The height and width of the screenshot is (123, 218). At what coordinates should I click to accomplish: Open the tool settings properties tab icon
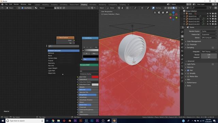[182, 32]
